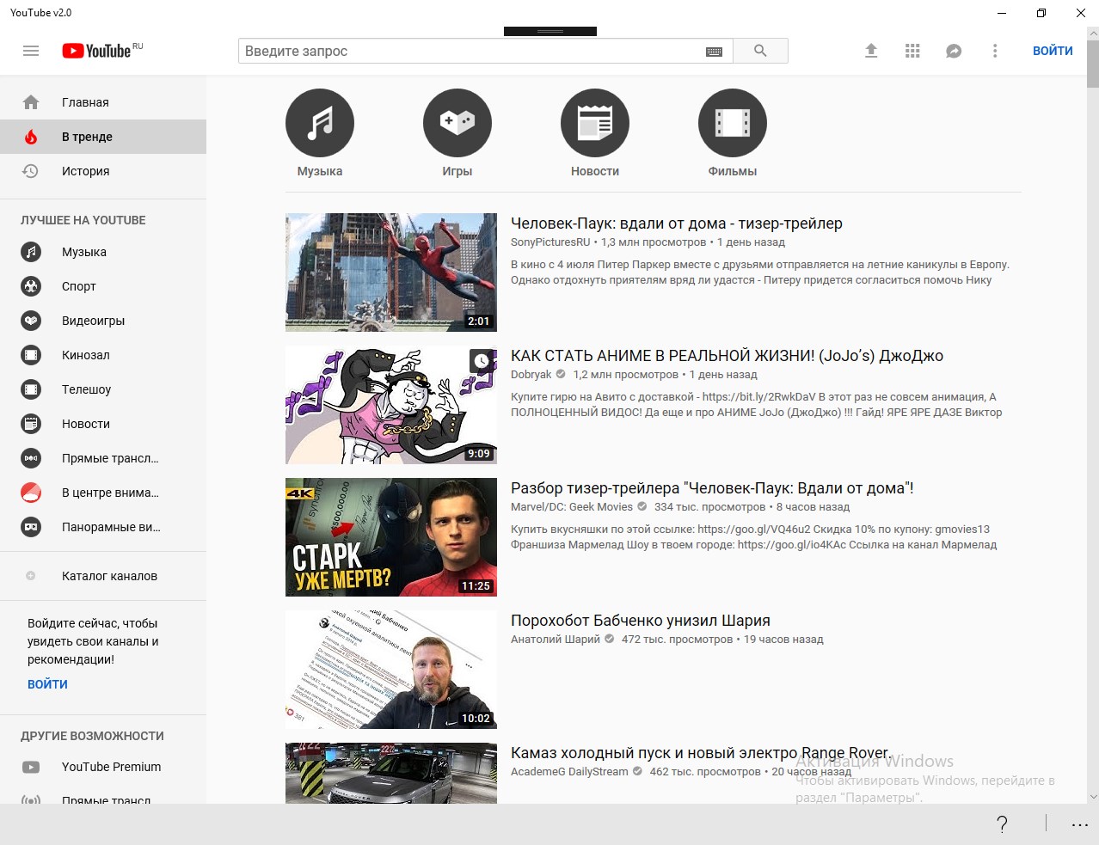Open the Анатолий Шарий video thumbnail

(x=391, y=670)
